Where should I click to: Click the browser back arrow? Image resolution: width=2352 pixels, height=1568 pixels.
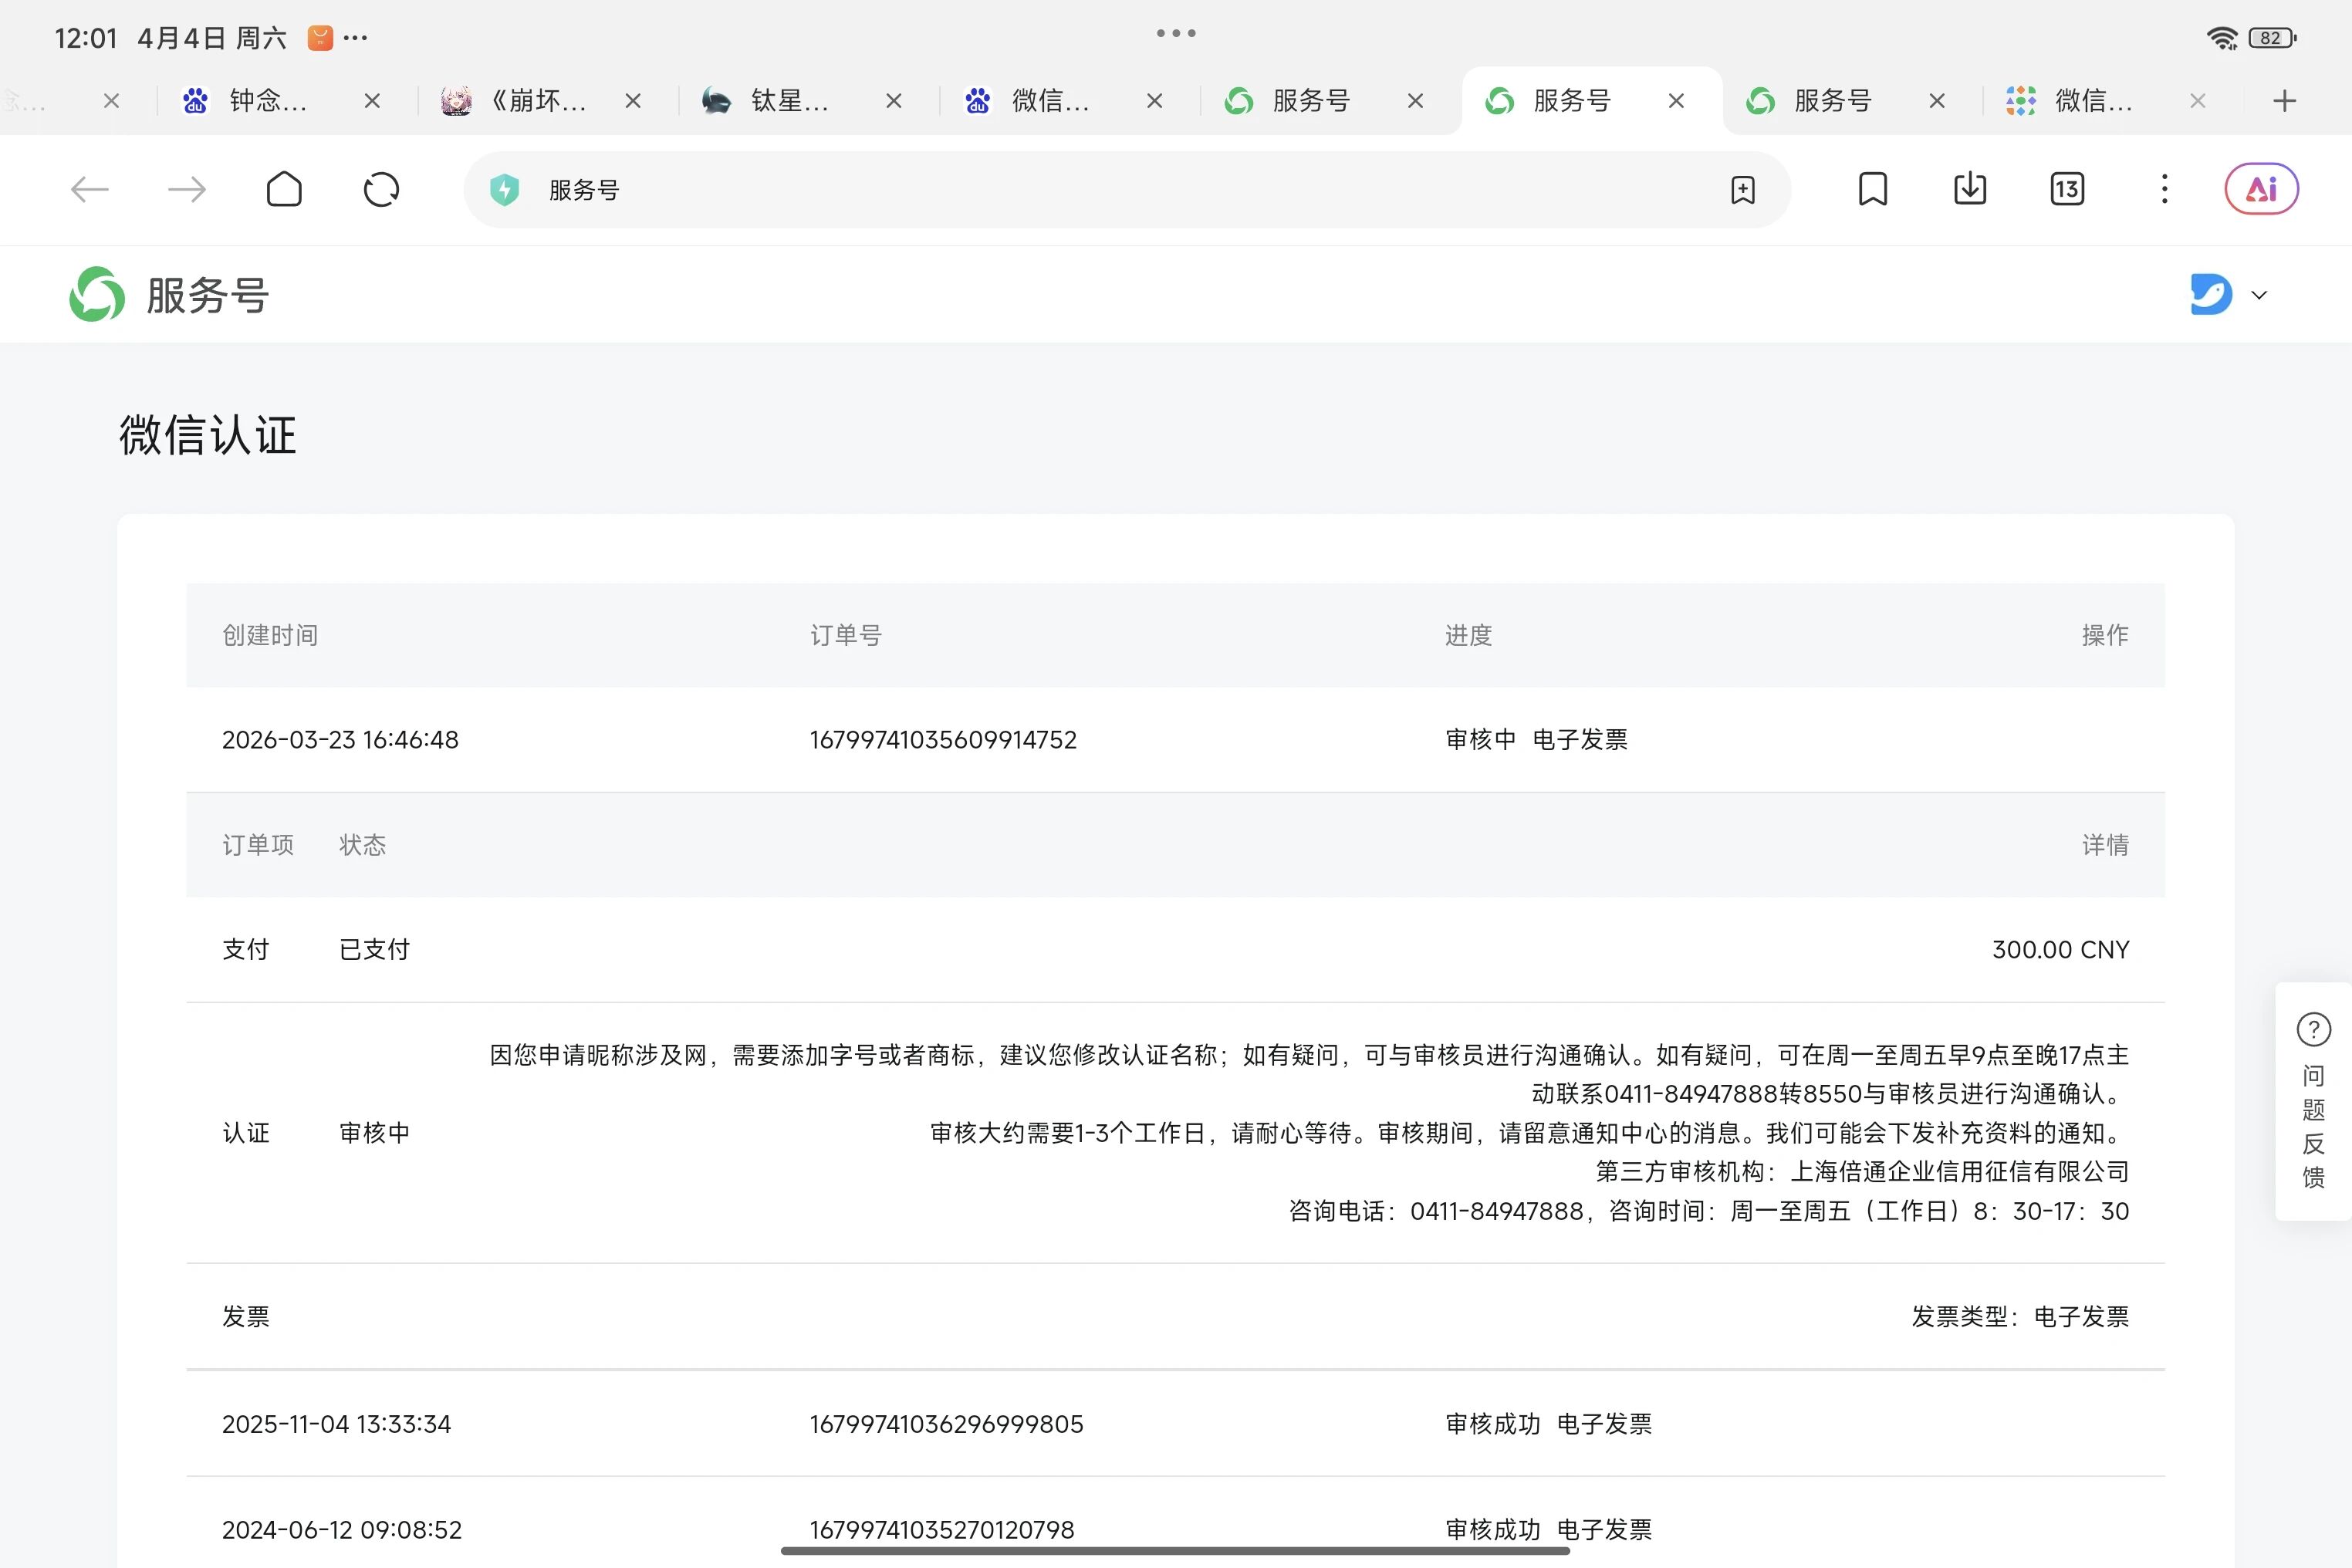[x=90, y=189]
